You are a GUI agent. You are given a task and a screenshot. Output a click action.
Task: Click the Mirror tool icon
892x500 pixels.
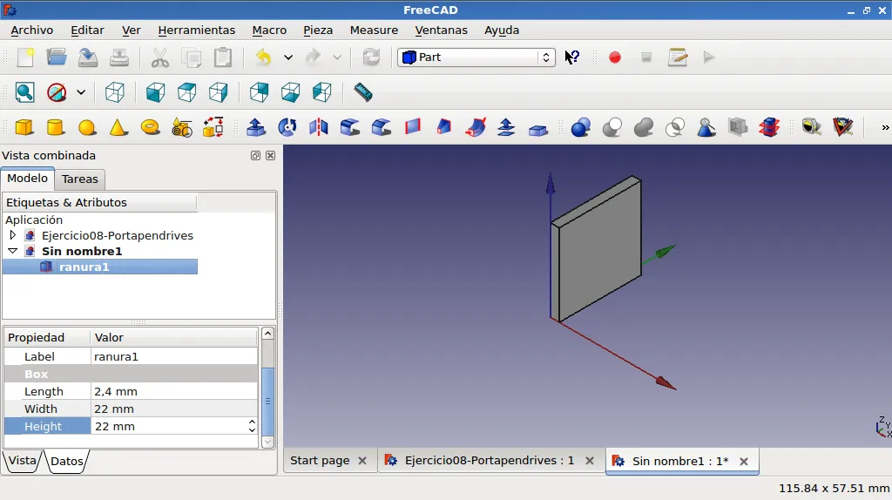319,127
